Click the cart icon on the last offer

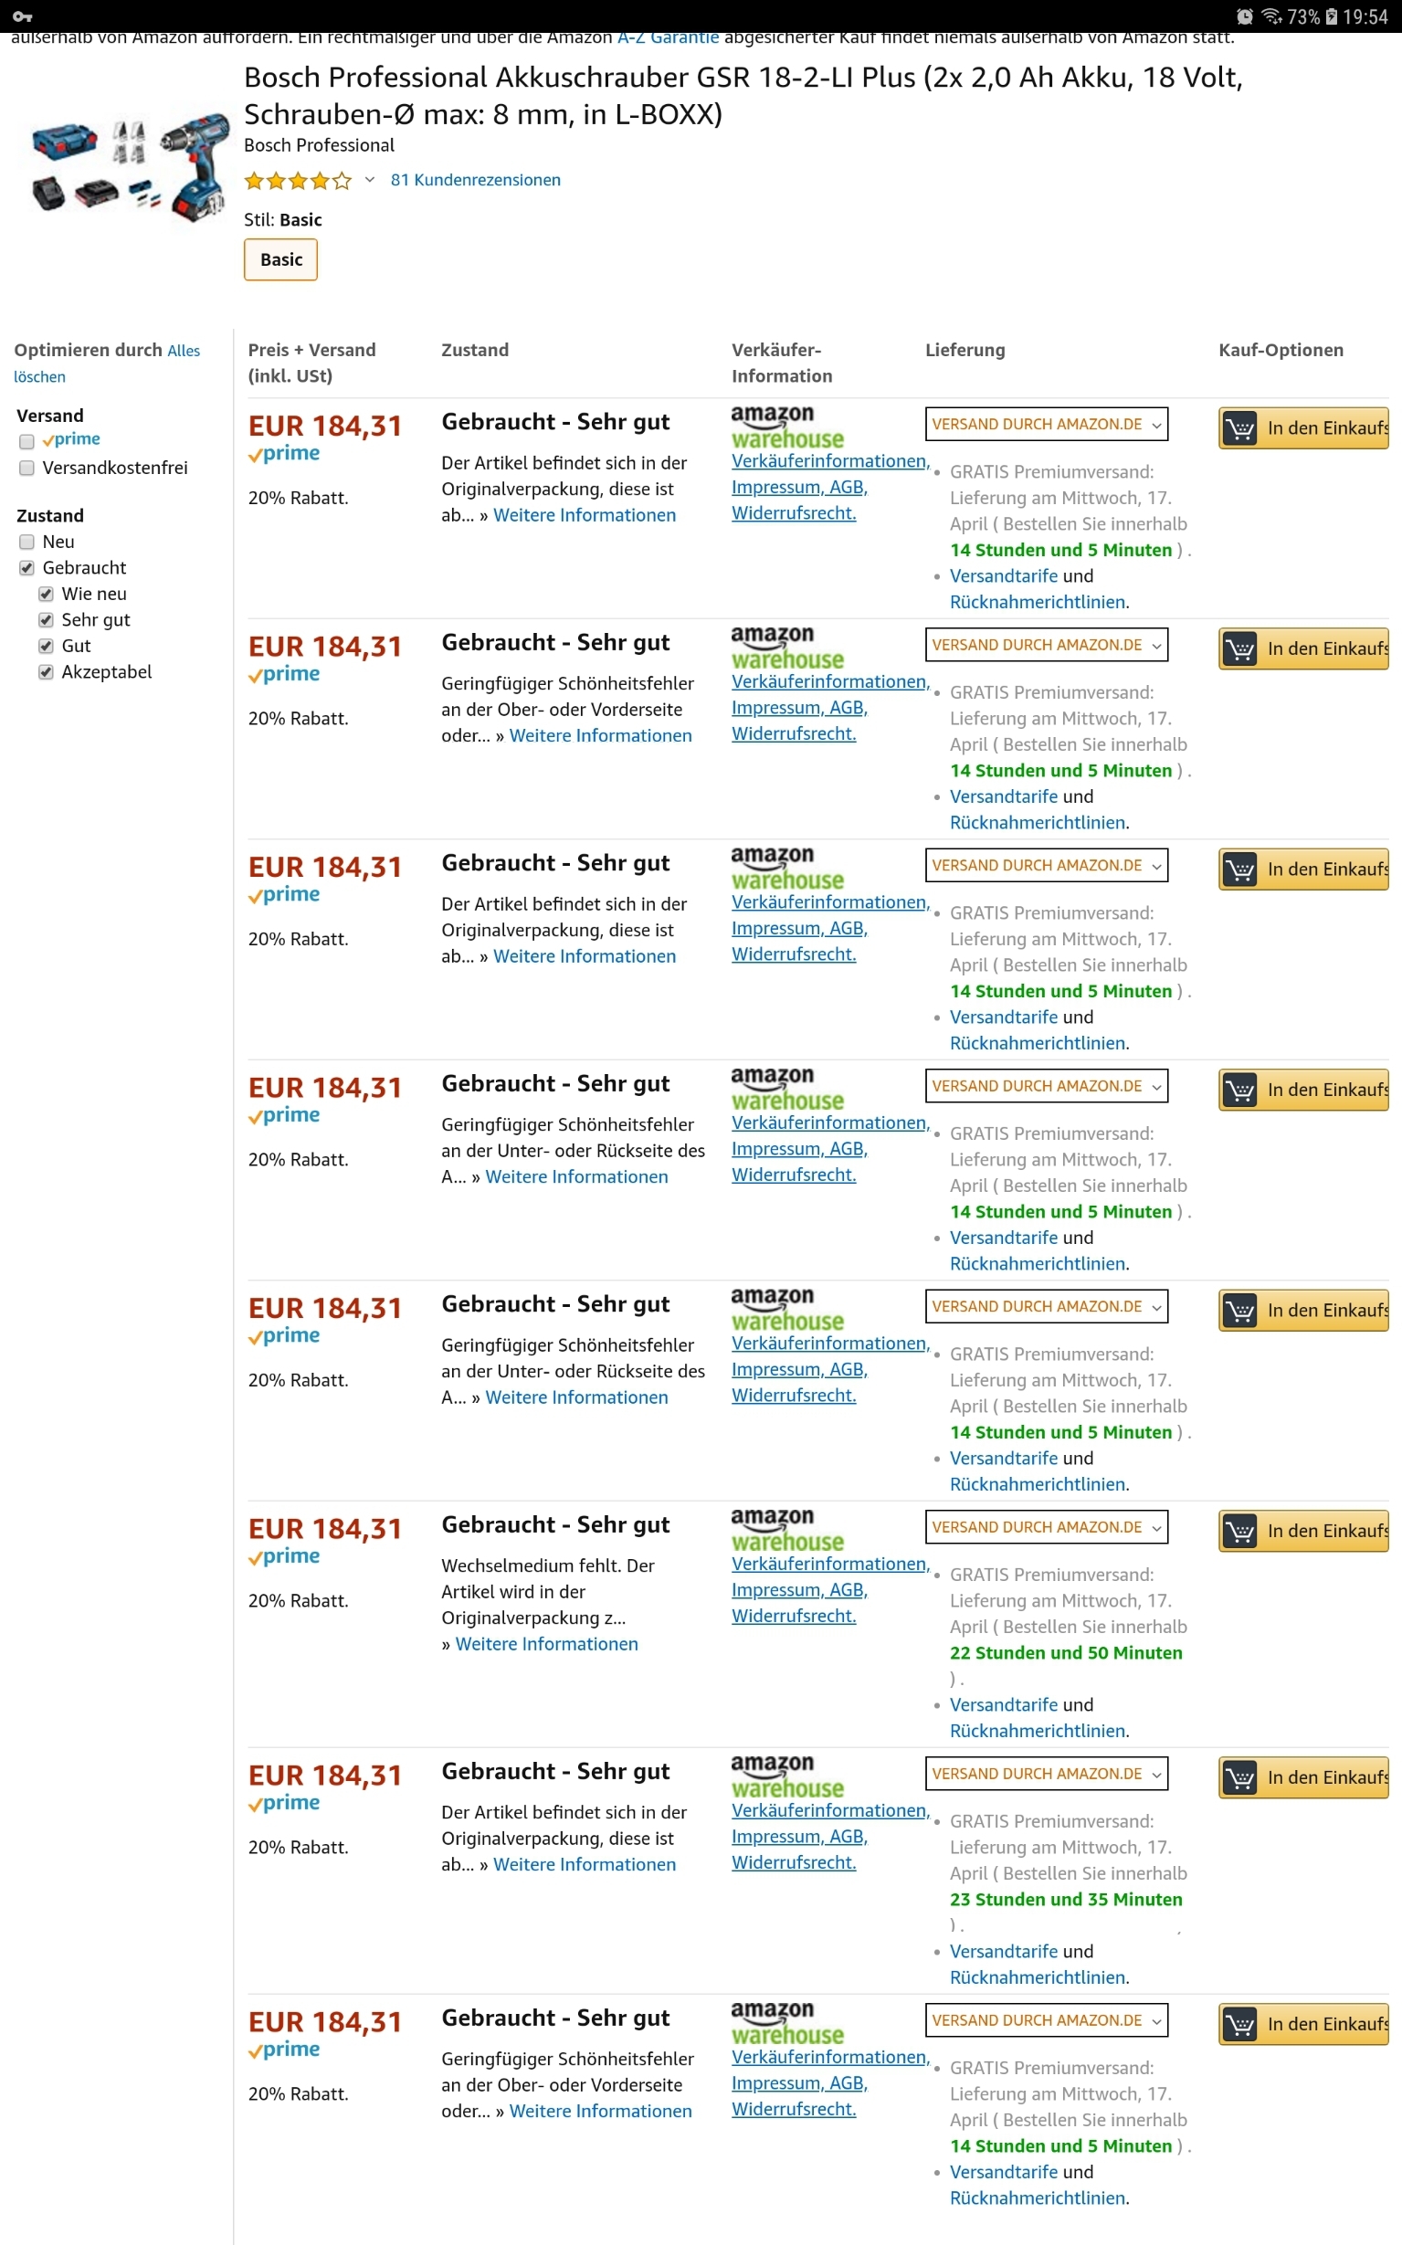click(x=1239, y=2024)
